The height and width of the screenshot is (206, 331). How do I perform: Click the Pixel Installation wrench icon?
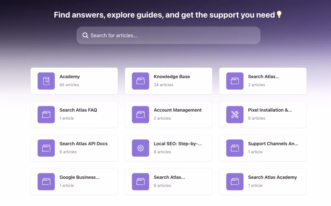tap(235, 114)
